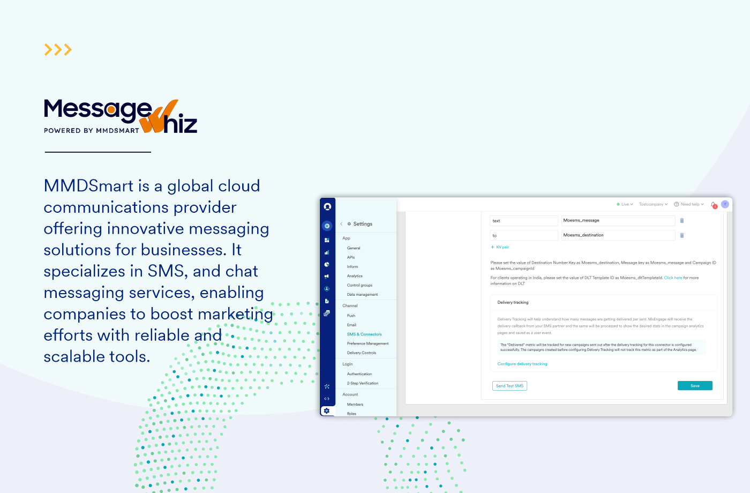The width and height of the screenshot is (750, 493).
Task: Click the Channel section heading
Action: 350,306
